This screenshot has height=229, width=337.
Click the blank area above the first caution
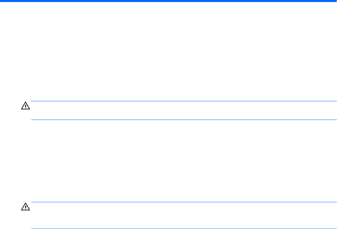point(168,51)
